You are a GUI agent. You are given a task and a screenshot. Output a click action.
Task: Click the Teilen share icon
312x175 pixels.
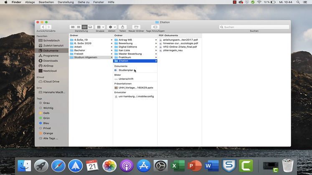coord(122,27)
